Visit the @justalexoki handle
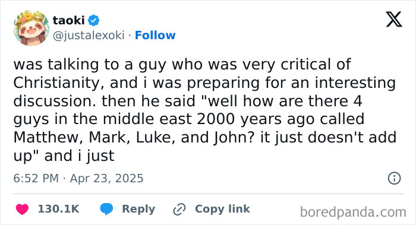This screenshot has width=416, height=225. click(x=89, y=35)
